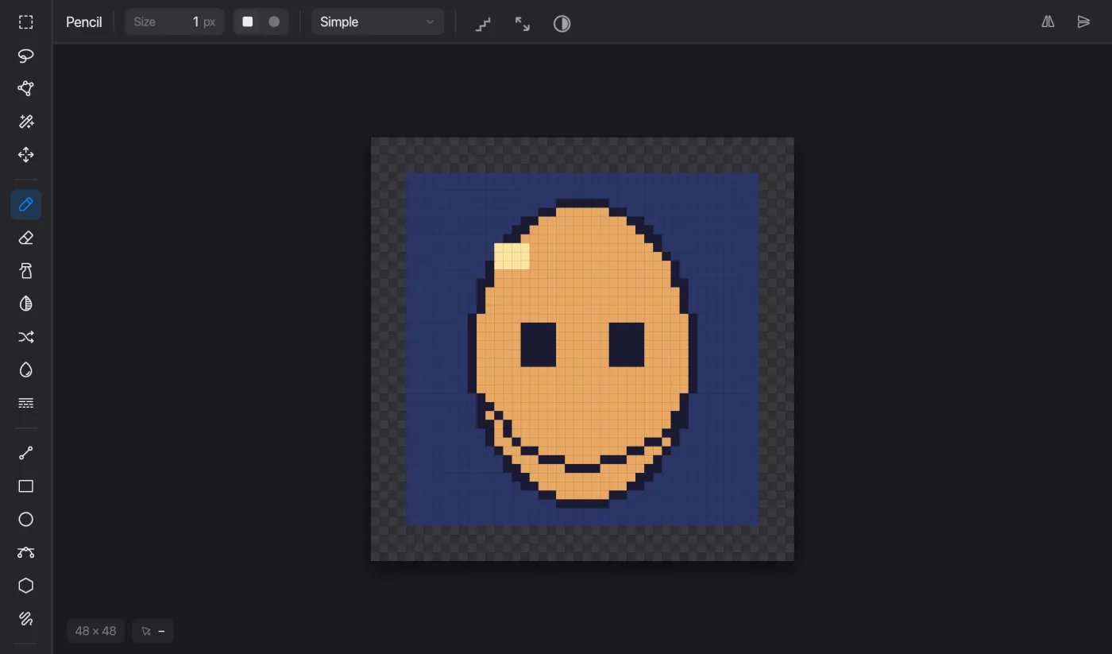
Task: Switch to the eraser tool
Action: click(26, 238)
